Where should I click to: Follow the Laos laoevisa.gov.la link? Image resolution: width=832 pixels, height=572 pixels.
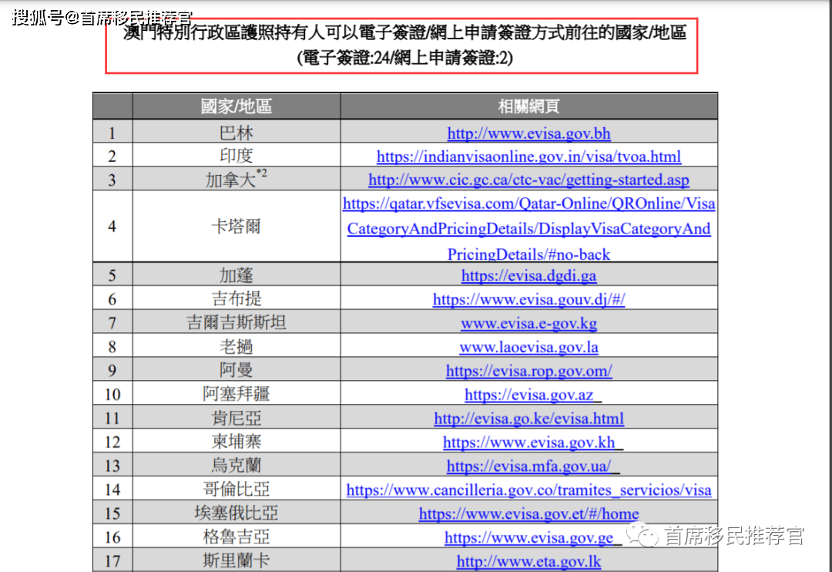tap(528, 347)
